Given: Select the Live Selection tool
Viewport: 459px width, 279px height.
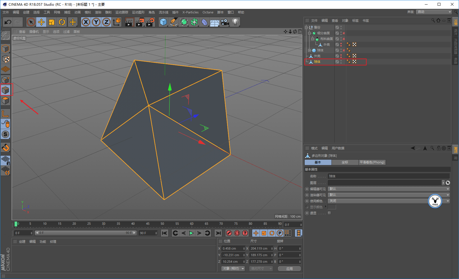Looking at the screenshot, I should [x=31, y=22].
